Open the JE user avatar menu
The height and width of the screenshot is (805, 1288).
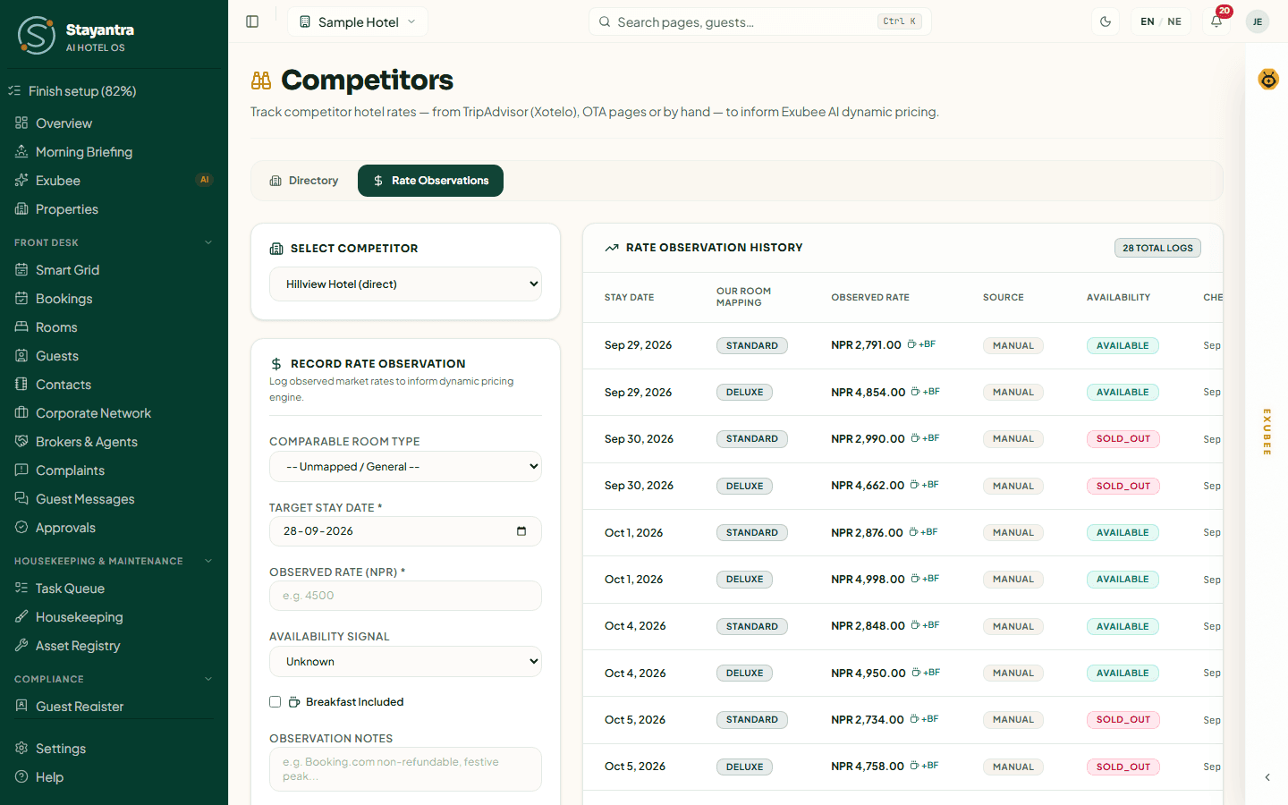pyautogui.click(x=1258, y=21)
